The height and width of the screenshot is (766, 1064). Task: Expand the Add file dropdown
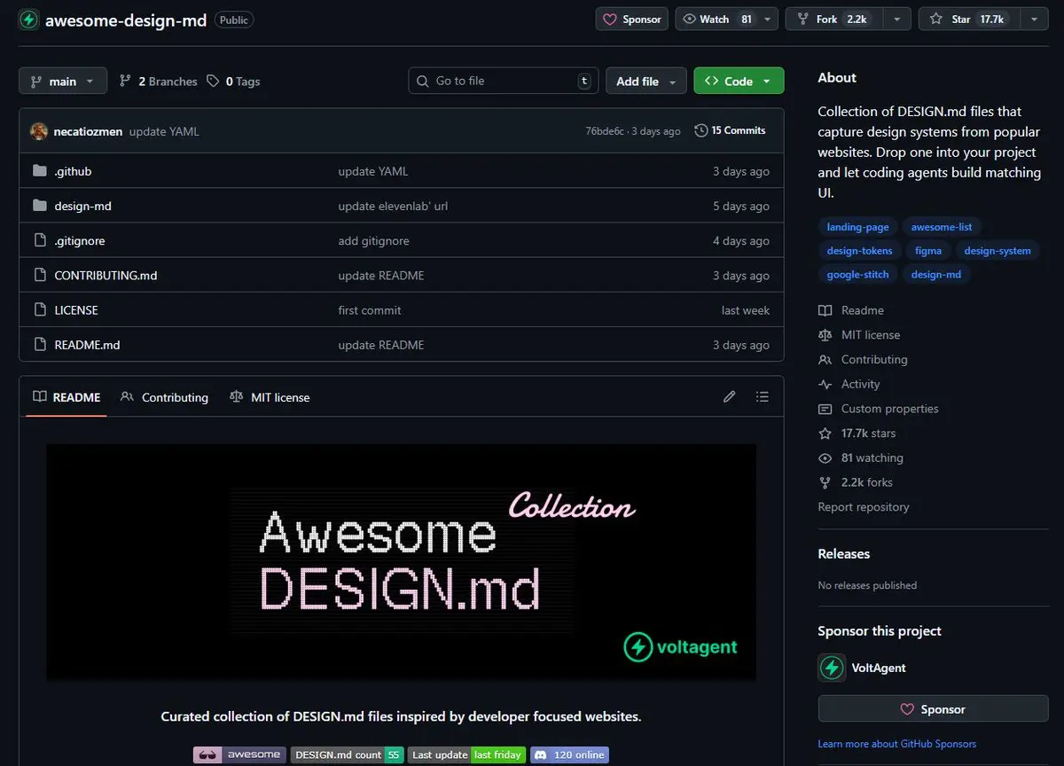click(x=645, y=82)
